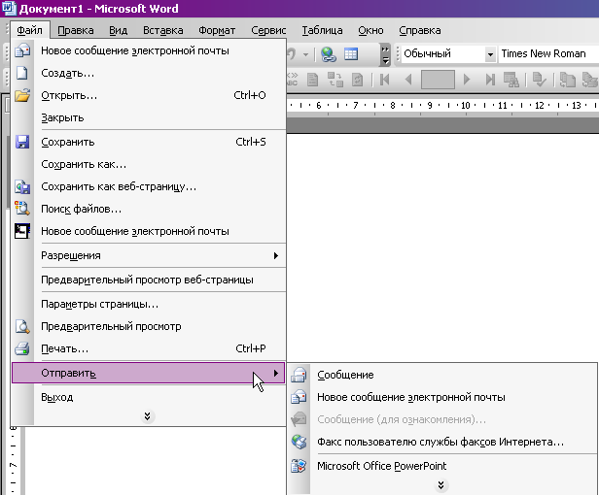Click the horizontal ruler near mark 10
599x495 pixels.
(466, 106)
